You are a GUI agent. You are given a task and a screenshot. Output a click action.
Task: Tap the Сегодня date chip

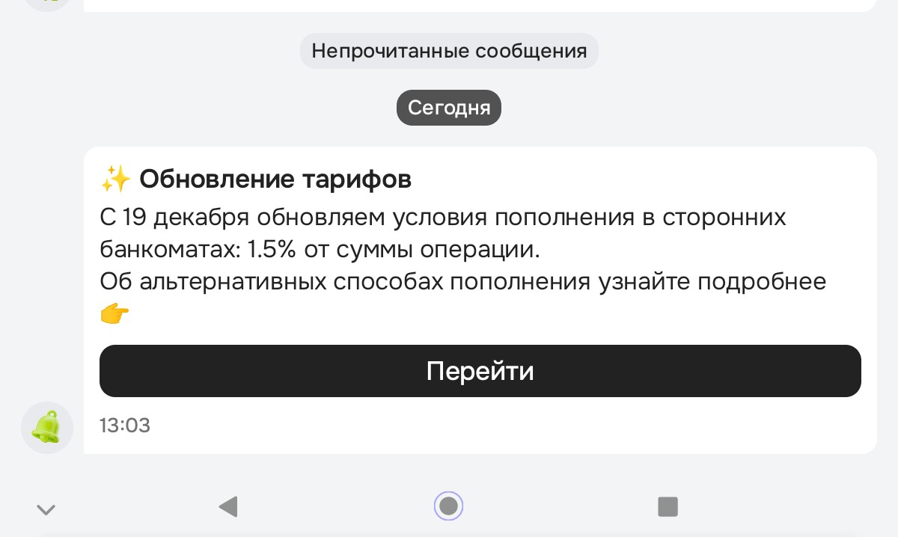point(448,108)
